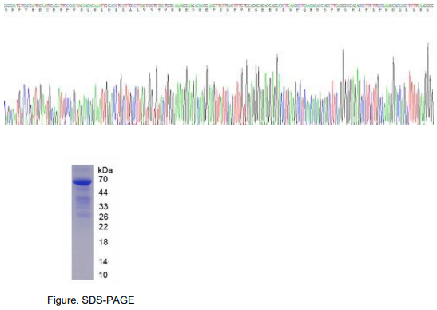The image size is (437, 310).
Task: Click the tallest chromatogram peak at far right
Action: point(428,84)
